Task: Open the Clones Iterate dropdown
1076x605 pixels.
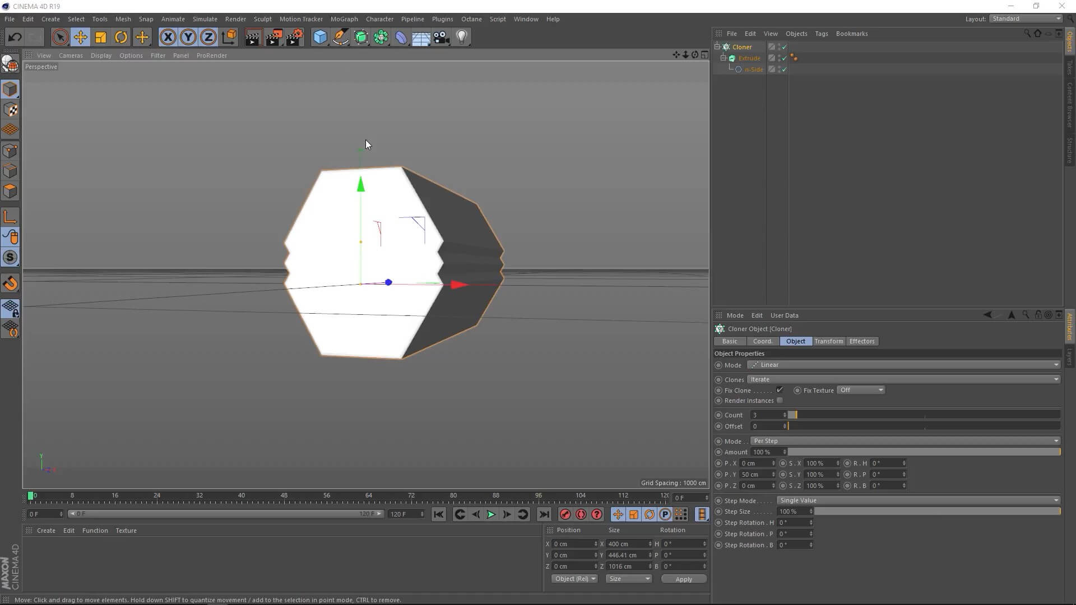Action: 903,379
